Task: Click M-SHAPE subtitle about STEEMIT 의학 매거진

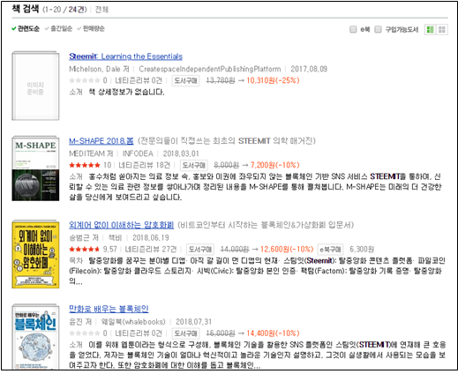Action: point(227,141)
